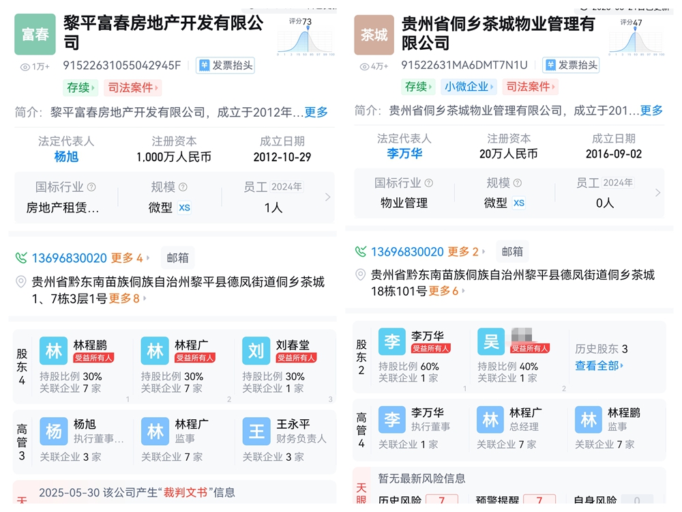
Task: Open the brown 茶城 company logo
Action: (x=374, y=35)
